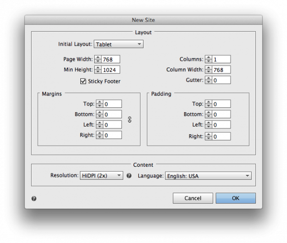Screen dimensions: 287x243
Task: Open the Resolution HiDPI dropdown
Action: click(101, 176)
